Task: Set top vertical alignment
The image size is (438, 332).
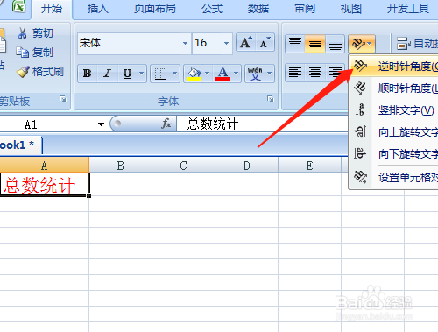Action: 295,44
